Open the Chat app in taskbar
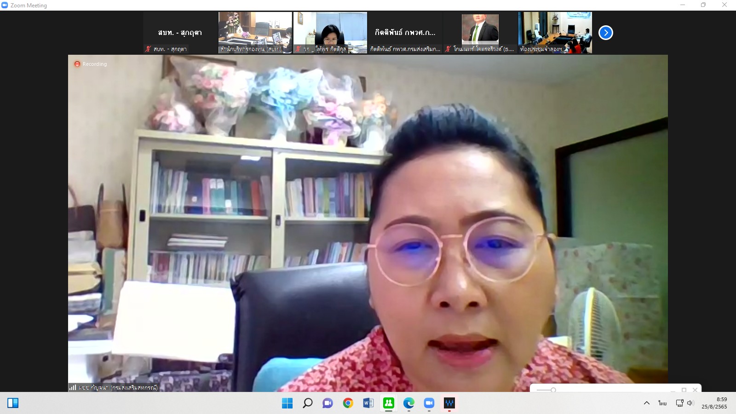This screenshot has height=414, width=736. point(328,403)
